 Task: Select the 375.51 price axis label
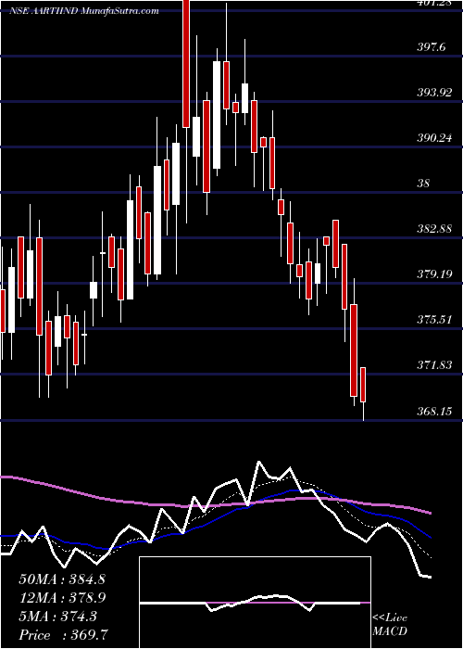434,320
